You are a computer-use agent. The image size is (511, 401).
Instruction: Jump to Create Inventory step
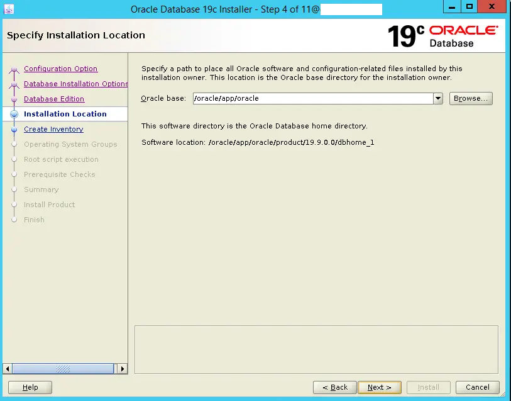click(53, 129)
